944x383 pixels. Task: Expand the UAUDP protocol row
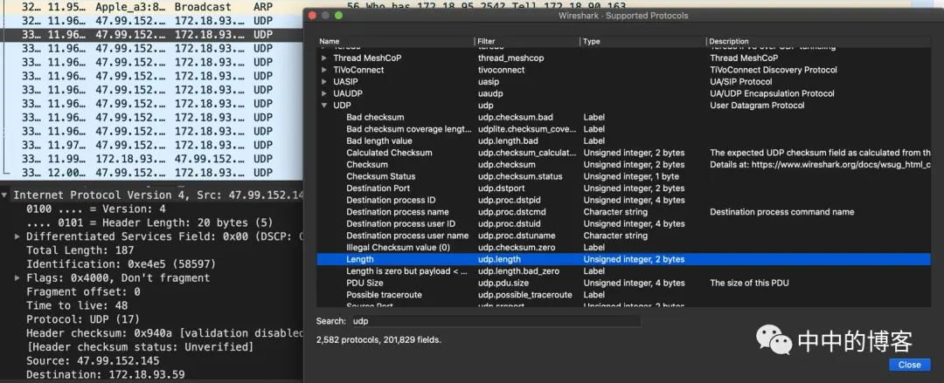(324, 94)
